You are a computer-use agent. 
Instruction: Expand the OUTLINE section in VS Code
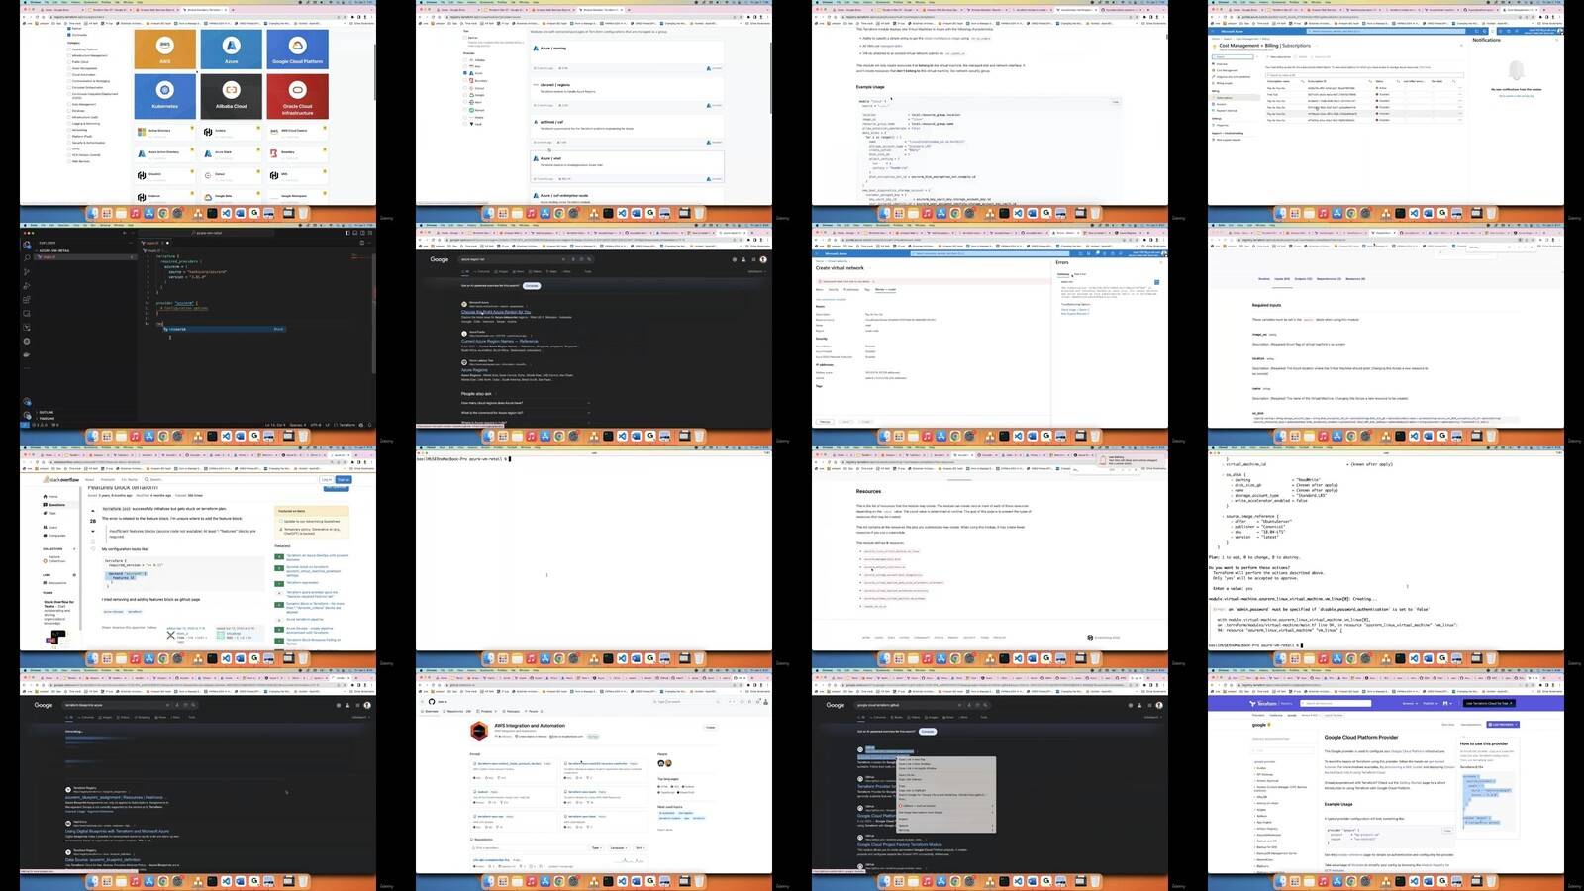[45, 412]
